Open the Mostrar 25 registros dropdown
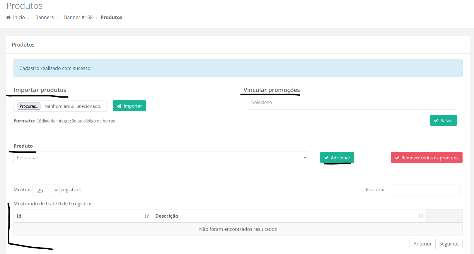The image size is (474, 254). click(x=46, y=190)
